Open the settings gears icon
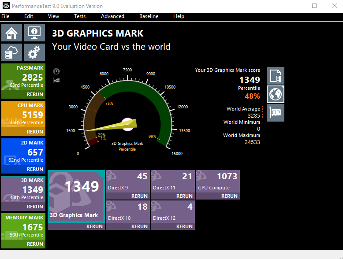This screenshot has width=343, height=259. (34, 52)
